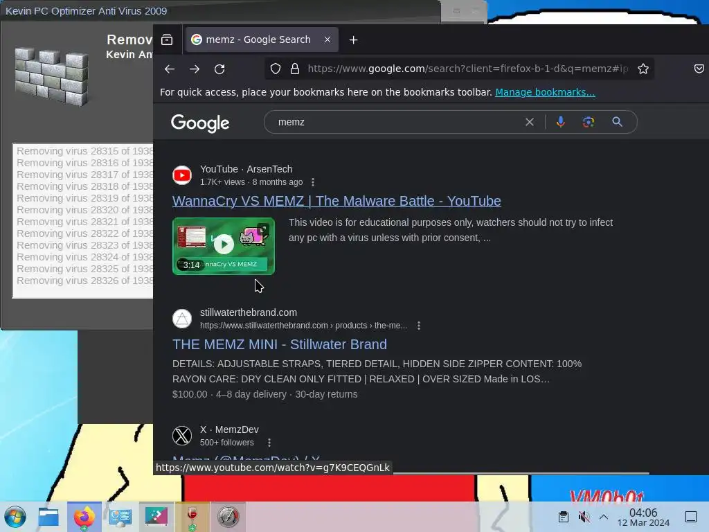The width and height of the screenshot is (709, 532).
Task: Play the WannaCry VS MEMZ thumbnail
Action: click(x=224, y=246)
